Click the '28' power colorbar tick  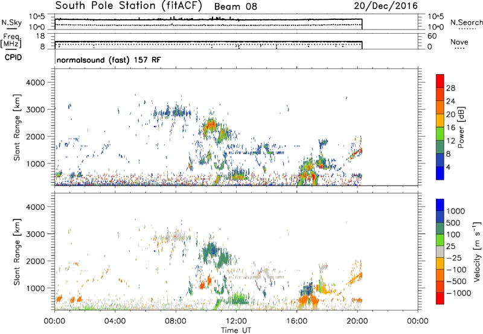coord(450,88)
